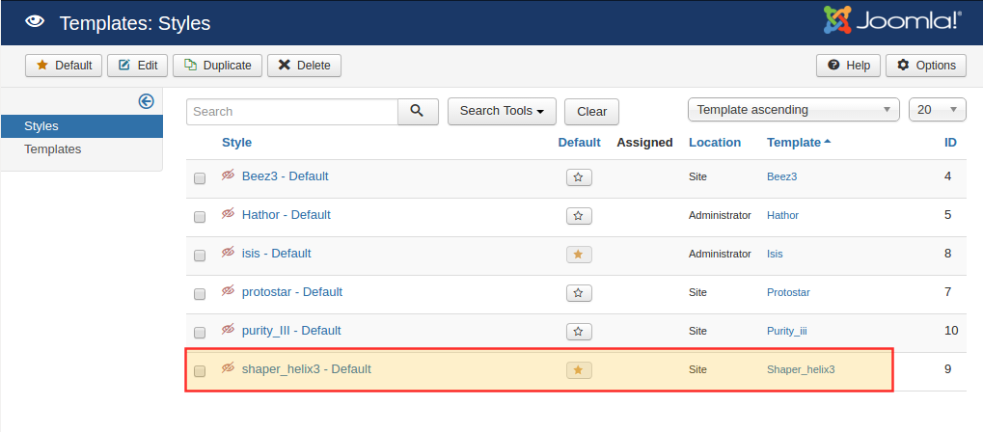Check the Beez3 - Default row checkbox

click(x=200, y=178)
